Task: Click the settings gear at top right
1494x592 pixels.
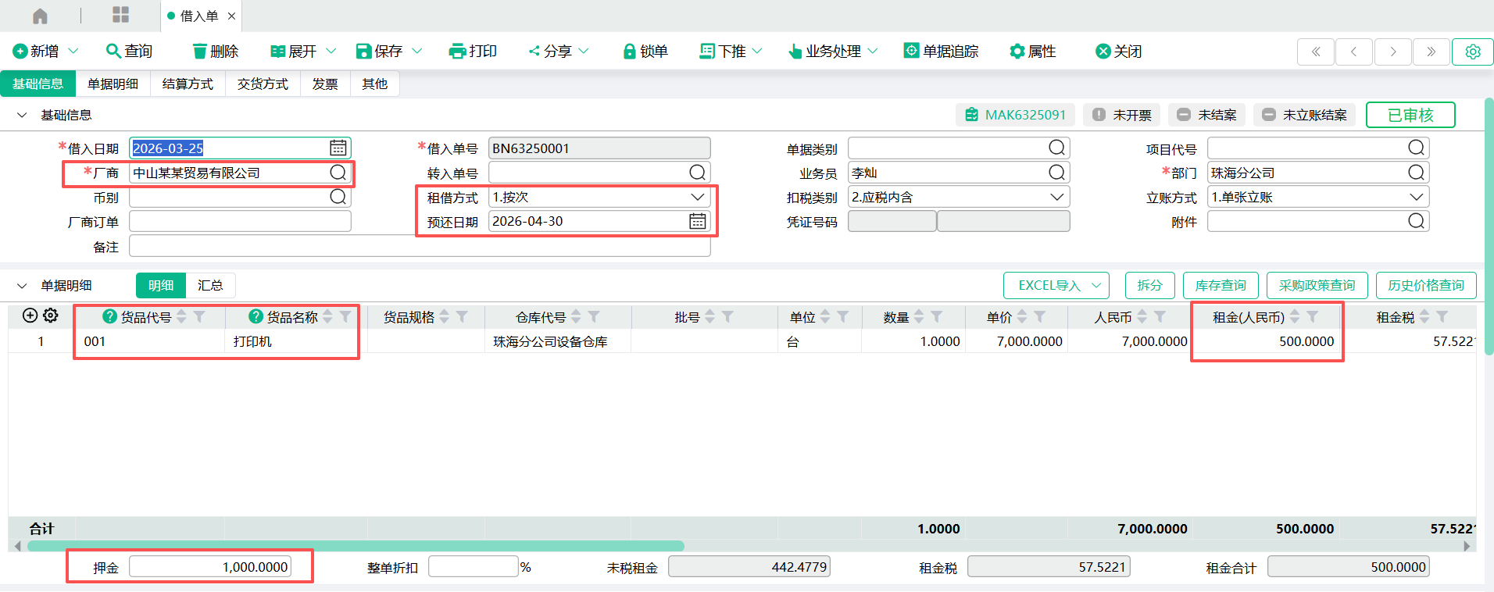Action: click(x=1472, y=52)
